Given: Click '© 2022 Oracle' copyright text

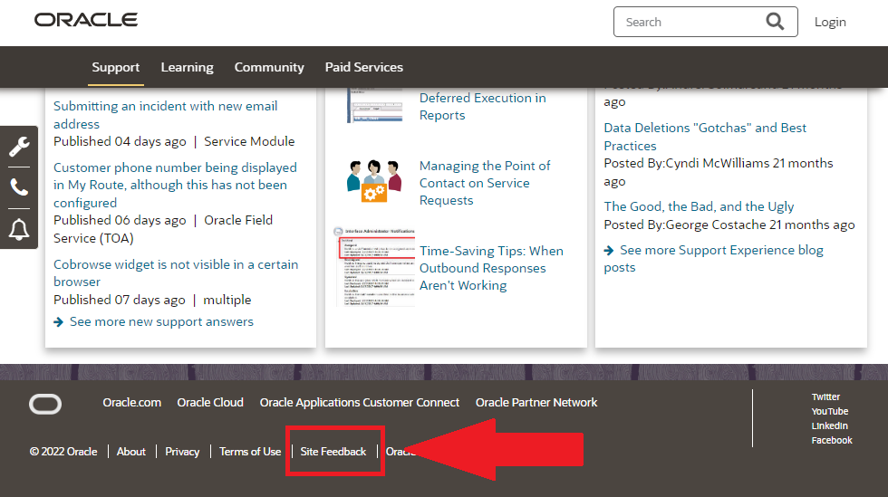Looking at the screenshot, I should point(63,451).
